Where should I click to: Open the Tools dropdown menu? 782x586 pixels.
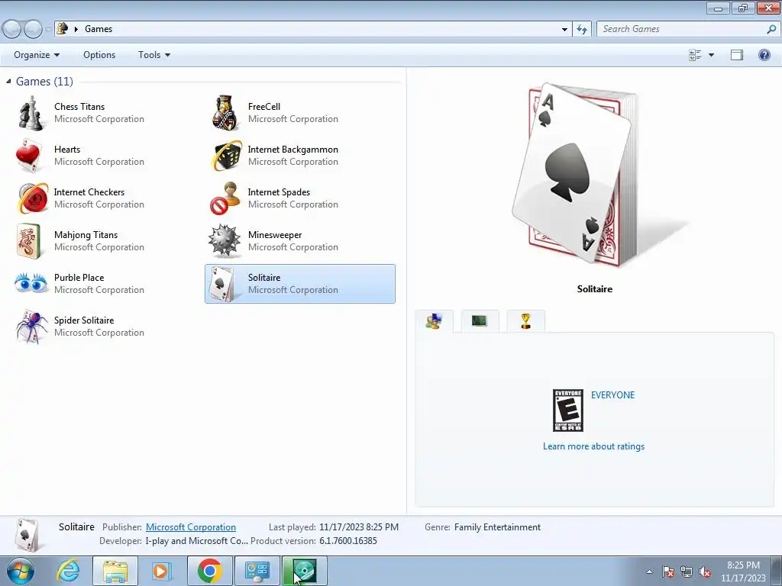[154, 55]
